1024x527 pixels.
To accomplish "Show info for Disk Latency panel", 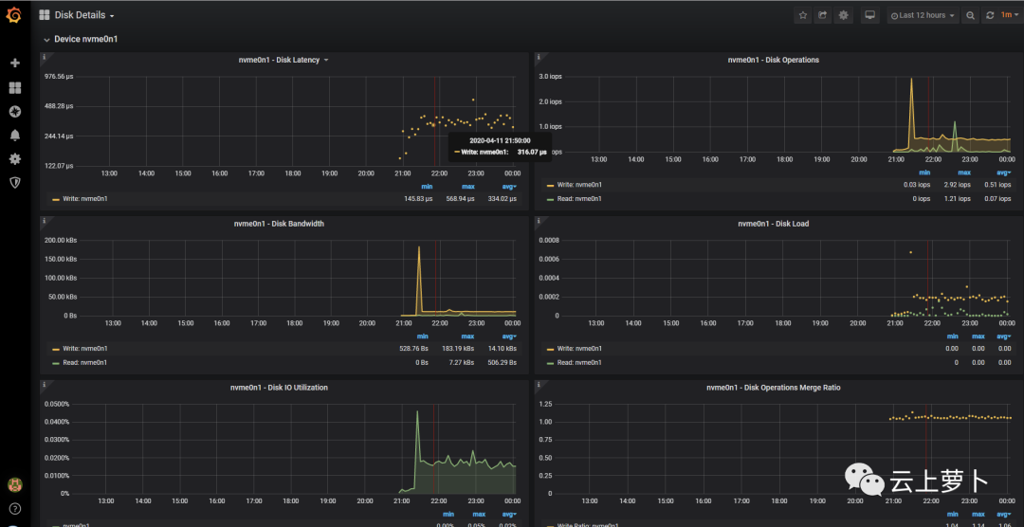I will pos(44,57).
